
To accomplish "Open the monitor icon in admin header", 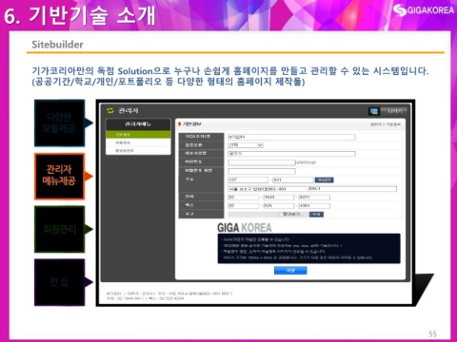I will (374, 111).
